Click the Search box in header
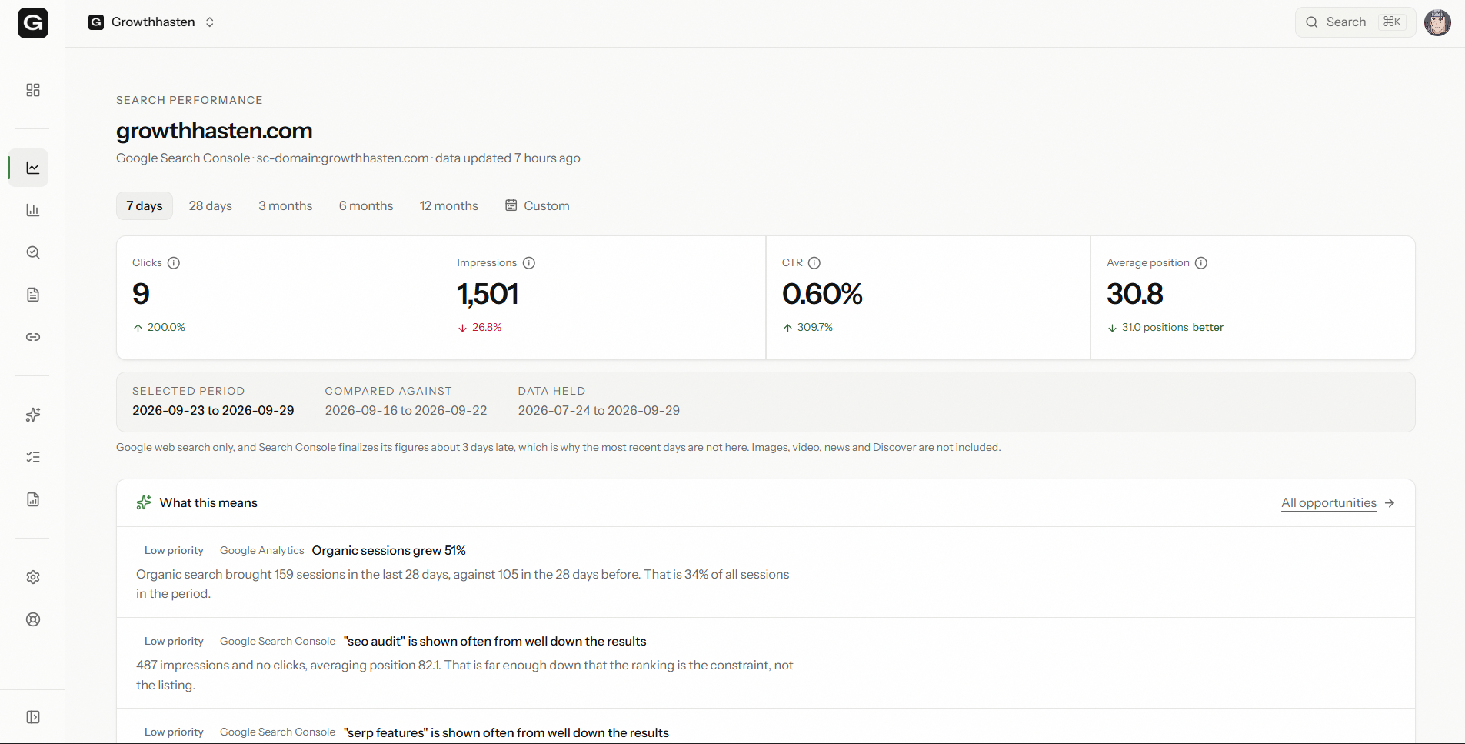 (x=1355, y=22)
